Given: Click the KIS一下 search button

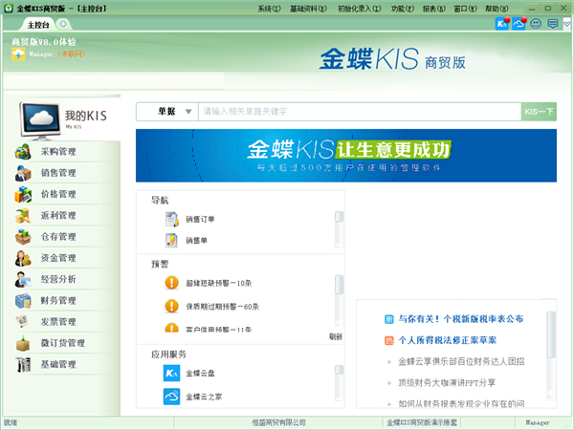Looking at the screenshot, I should coord(539,112).
